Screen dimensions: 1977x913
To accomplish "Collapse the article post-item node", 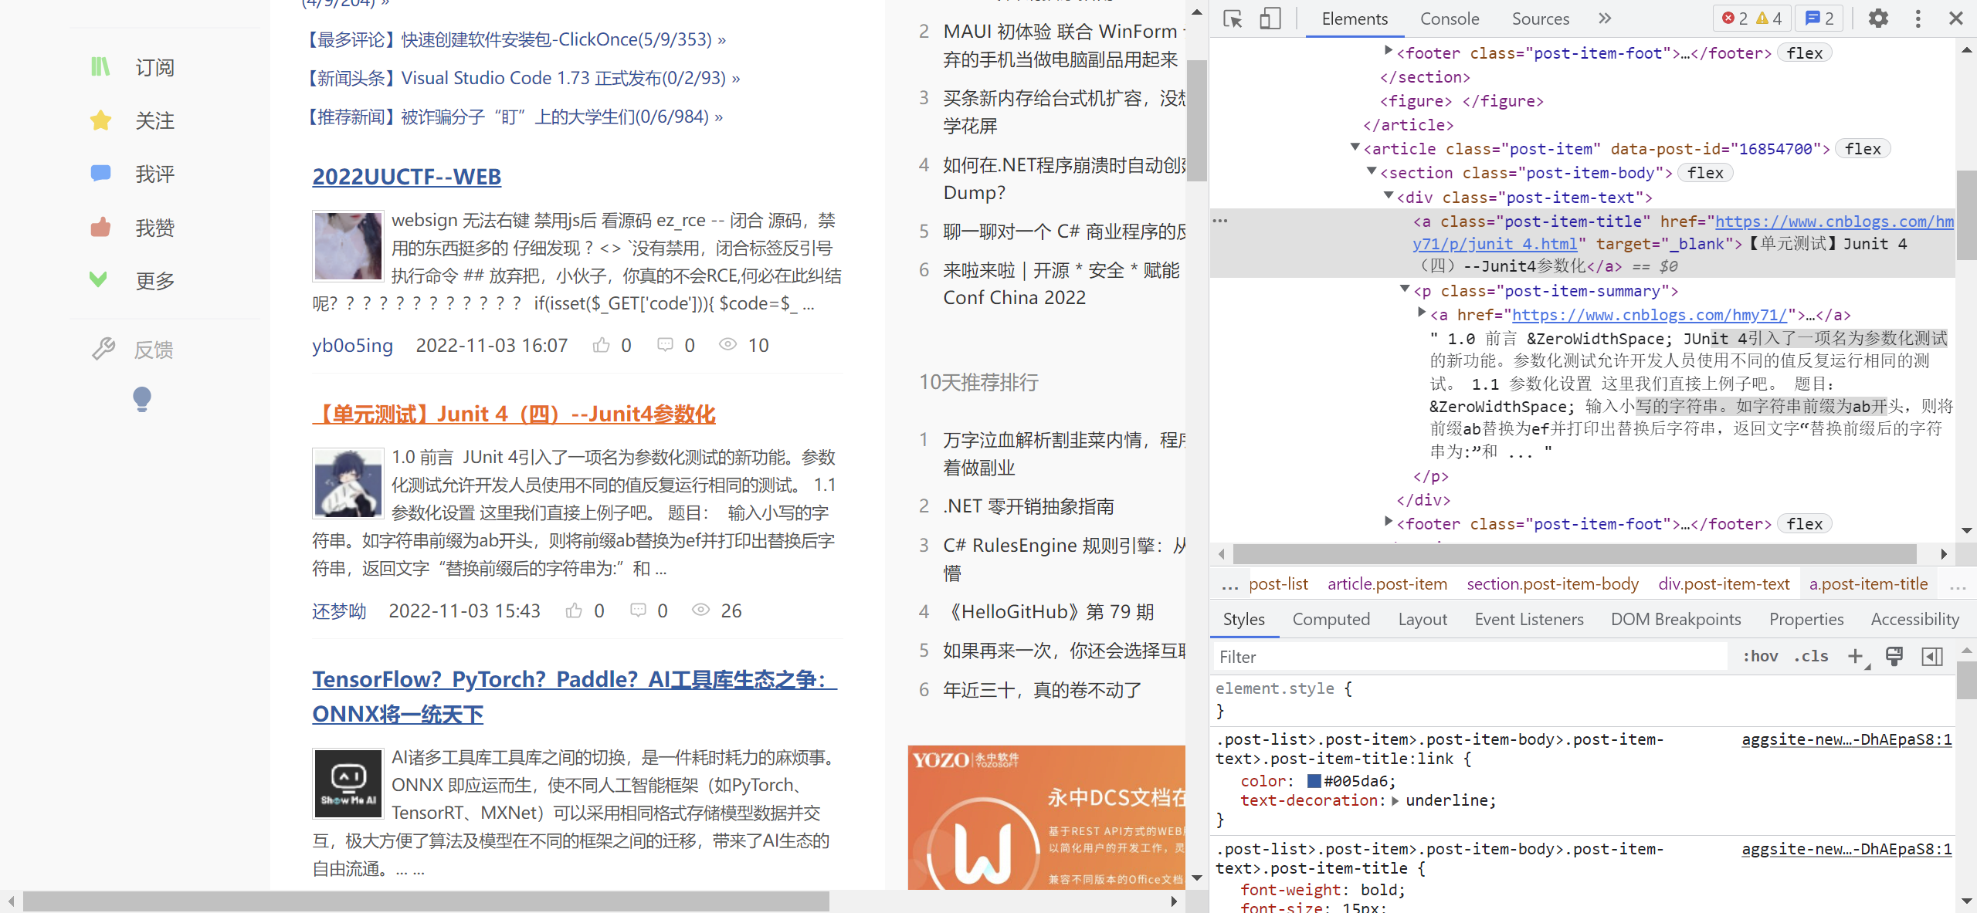I will pyautogui.click(x=1355, y=147).
